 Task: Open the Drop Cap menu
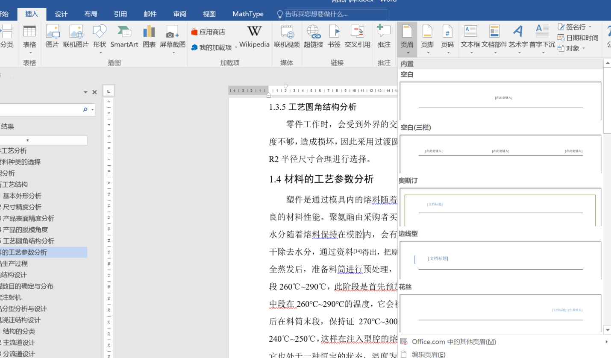[x=542, y=39]
